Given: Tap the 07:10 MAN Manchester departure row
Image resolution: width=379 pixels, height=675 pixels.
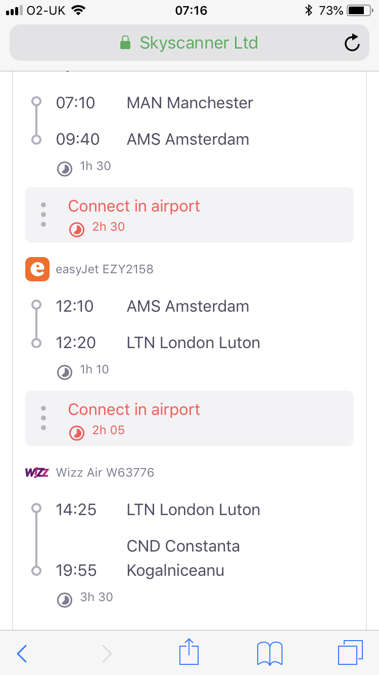Looking at the screenshot, I should [x=155, y=103].
